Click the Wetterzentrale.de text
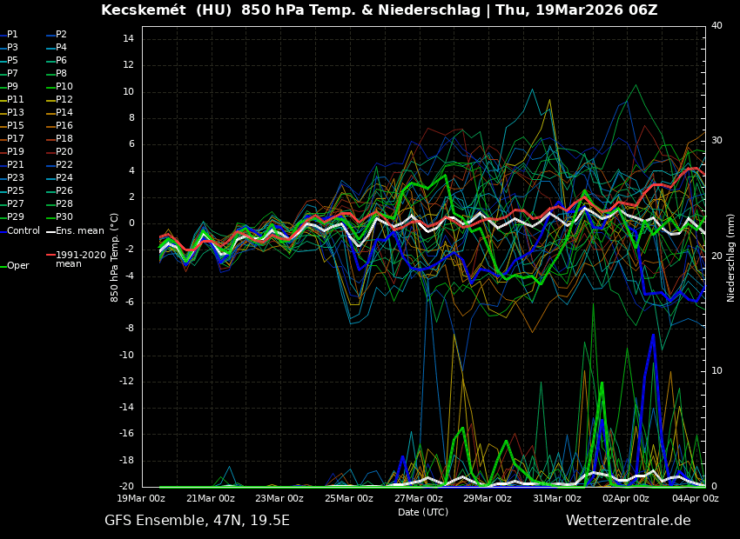The height and width of the screenshot is (539, 740). point(628,521)
